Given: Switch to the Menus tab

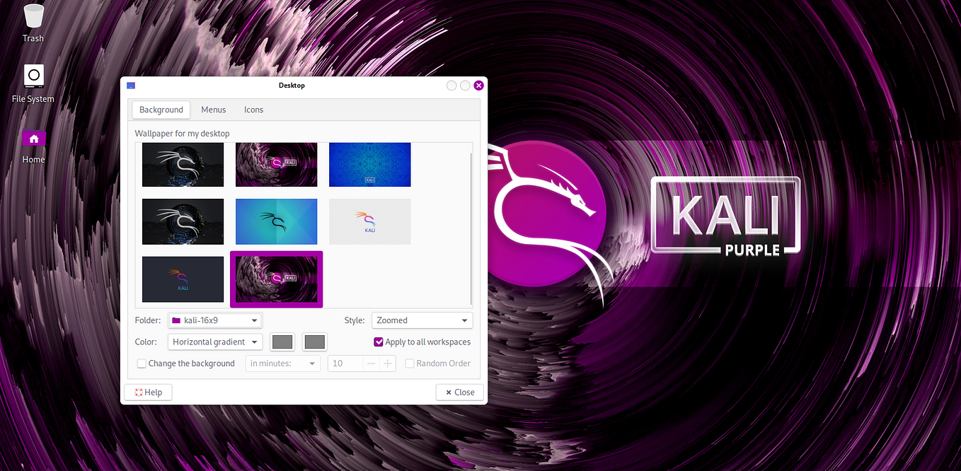Looking at the screenshot, I should (x=214, y=110).
